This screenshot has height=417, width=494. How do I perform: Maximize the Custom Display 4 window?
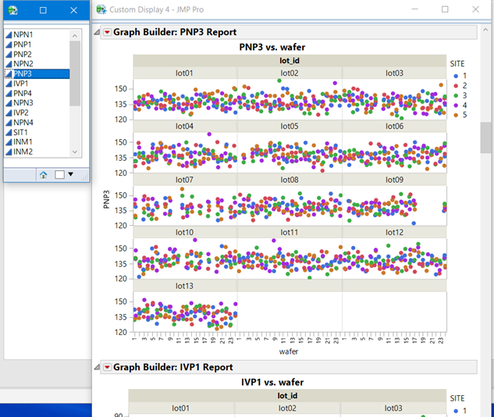pos(445,9)
